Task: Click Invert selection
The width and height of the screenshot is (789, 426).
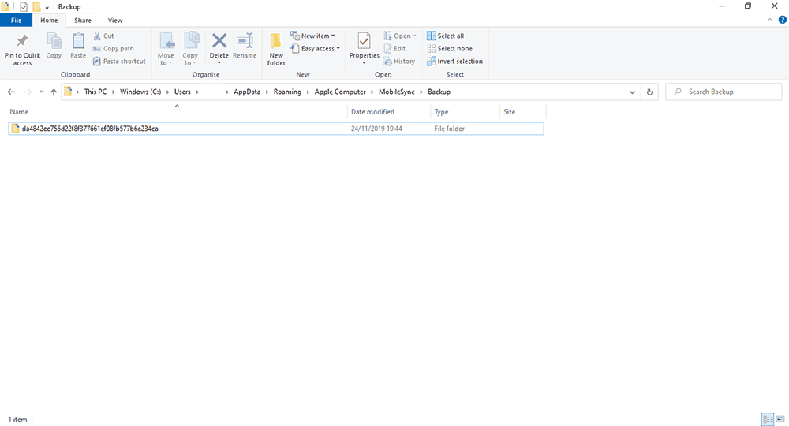Action: 455,61
